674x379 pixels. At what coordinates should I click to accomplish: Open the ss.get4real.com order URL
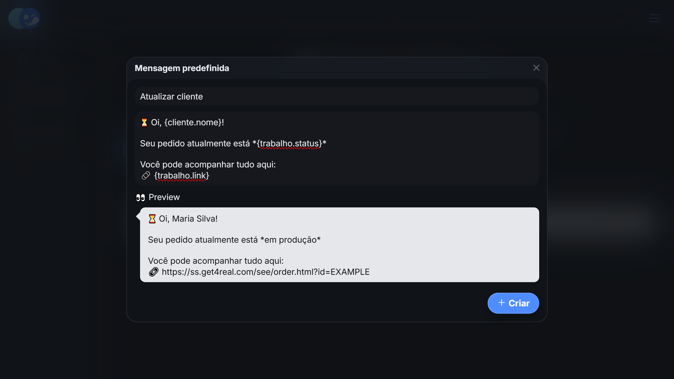click(265, 272)
